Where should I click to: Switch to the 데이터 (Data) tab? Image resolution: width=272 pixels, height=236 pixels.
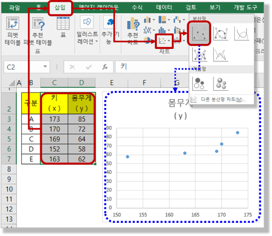tap(164, 7)
